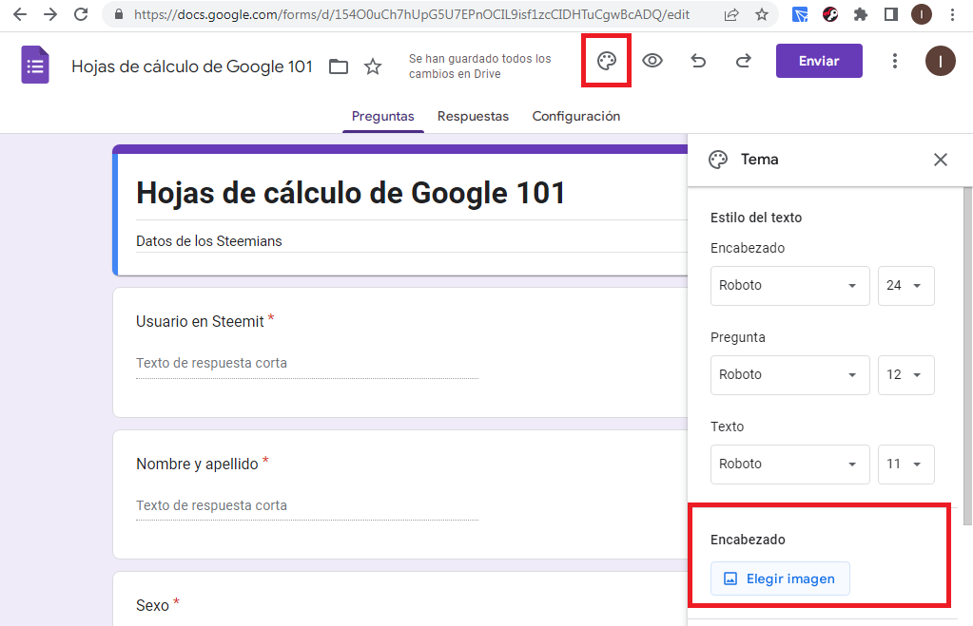
Task: View site info lock icon
Action: [119, 14]
